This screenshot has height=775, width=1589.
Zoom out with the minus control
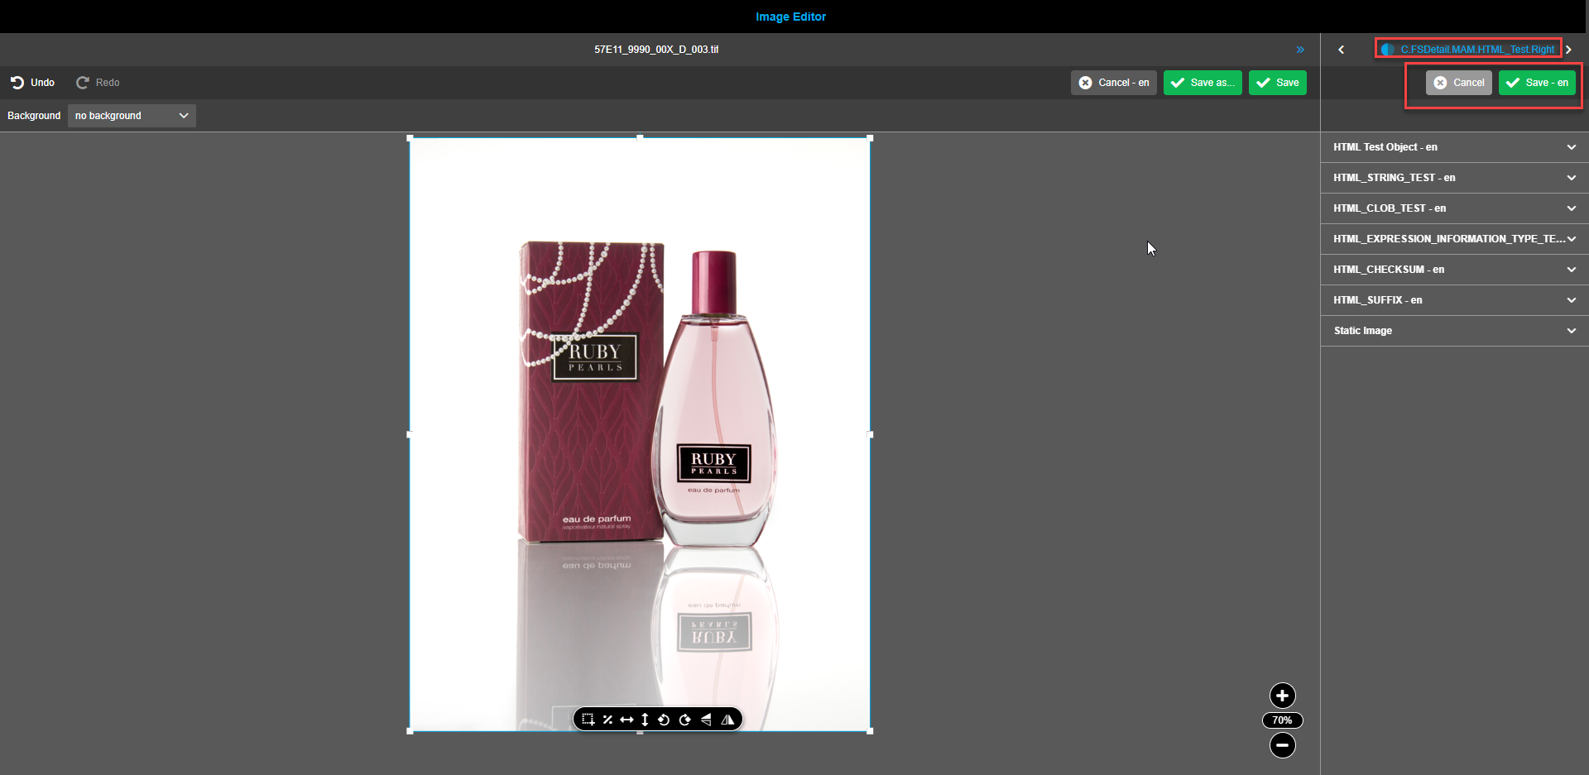[1281, 745]
